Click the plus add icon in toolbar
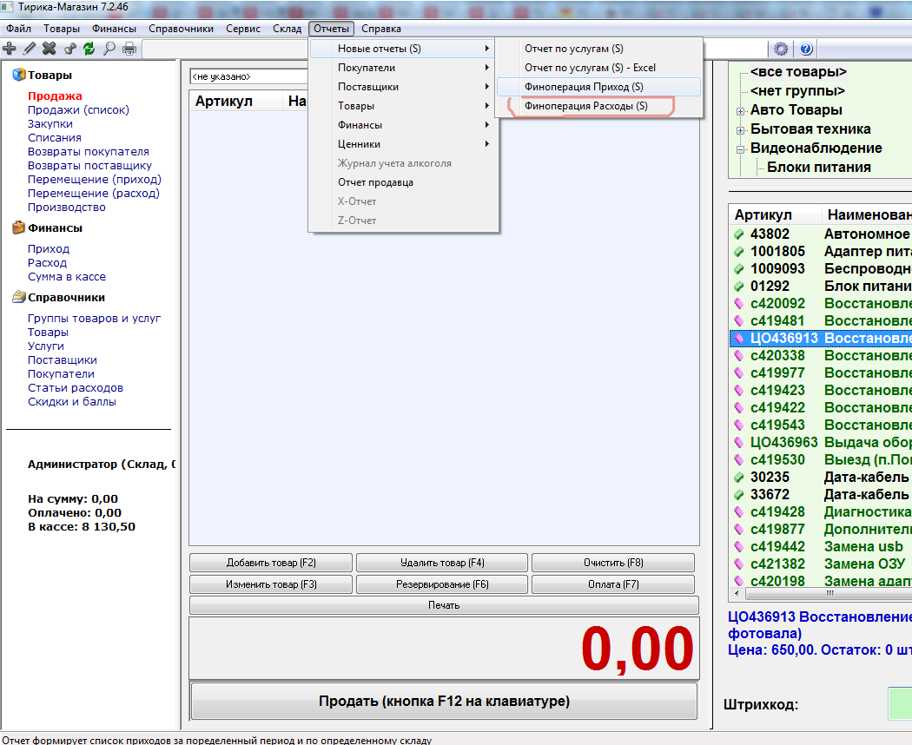912x745 pixels. [10, 49]
